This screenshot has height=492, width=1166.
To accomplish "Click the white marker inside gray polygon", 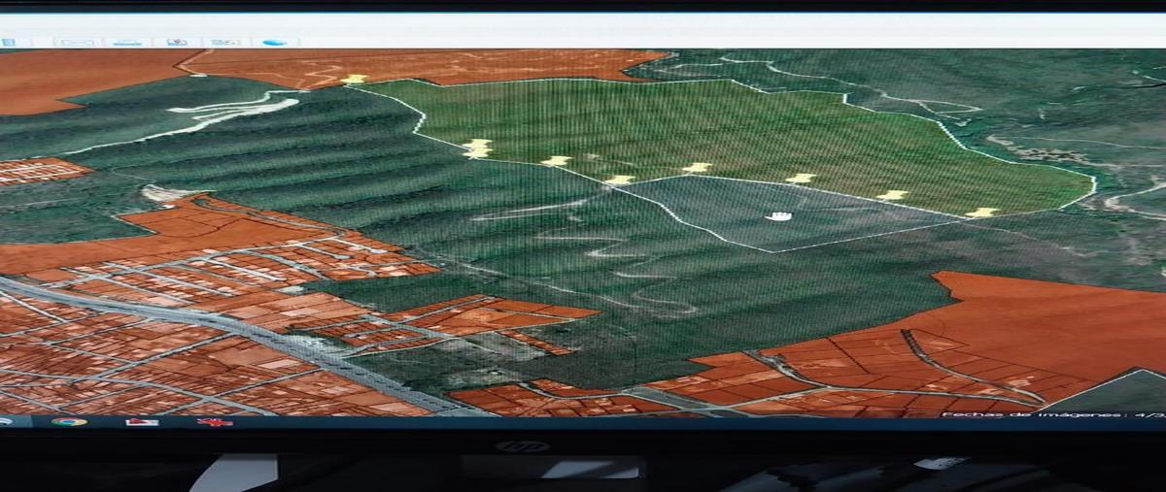I will (x=778, y=215).
